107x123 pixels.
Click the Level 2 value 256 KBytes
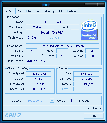coord(86,84)
